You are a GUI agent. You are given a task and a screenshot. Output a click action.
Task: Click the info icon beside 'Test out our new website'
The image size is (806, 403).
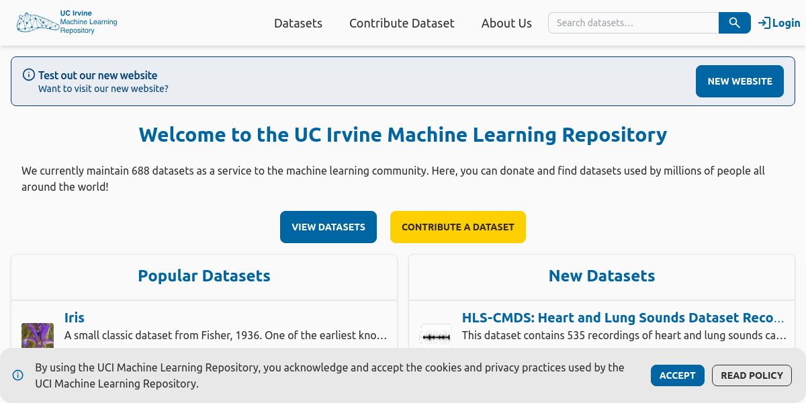pos(29,75)
